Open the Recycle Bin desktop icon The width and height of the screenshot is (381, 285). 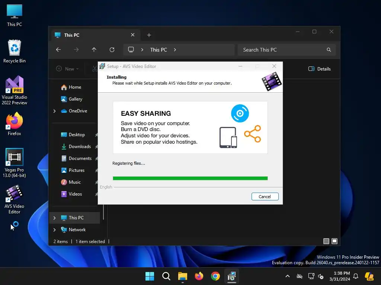15,51
